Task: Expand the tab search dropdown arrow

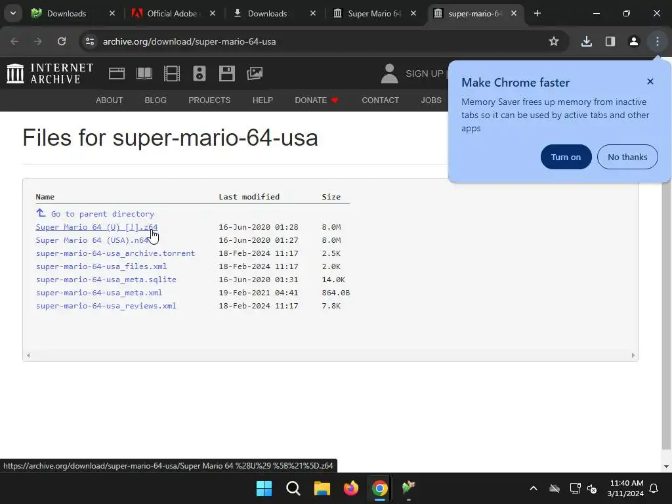Action: click(x=13, y=13)
